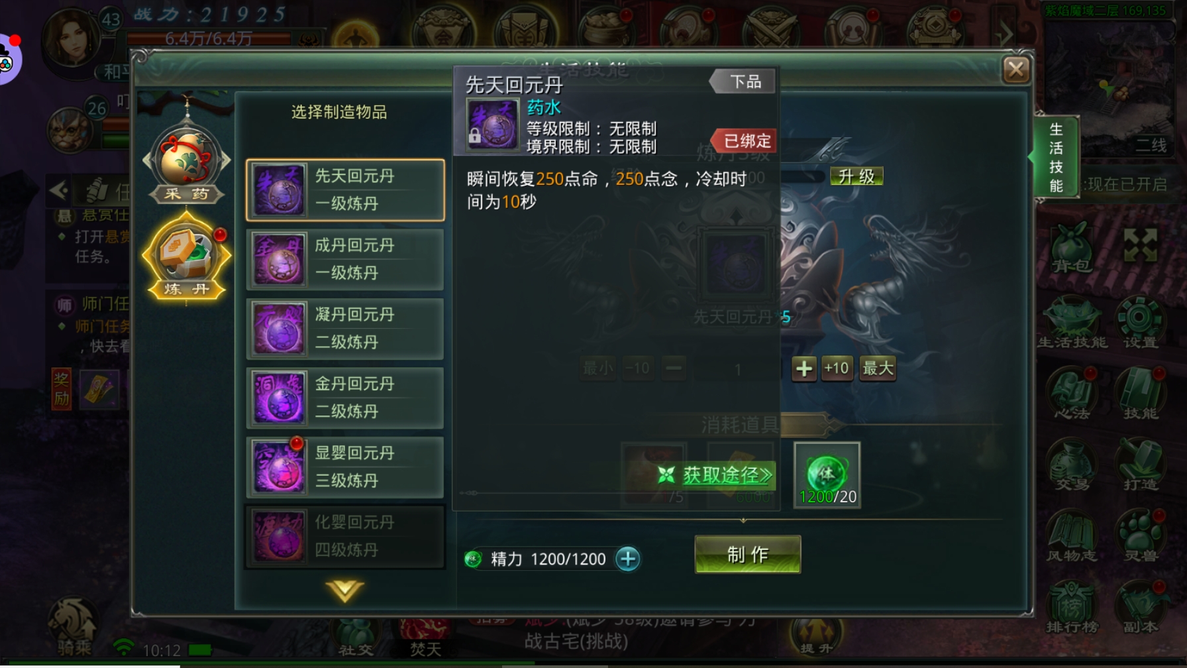
Task: Open the 背包 backpack icon
Action: point(1072,248)
